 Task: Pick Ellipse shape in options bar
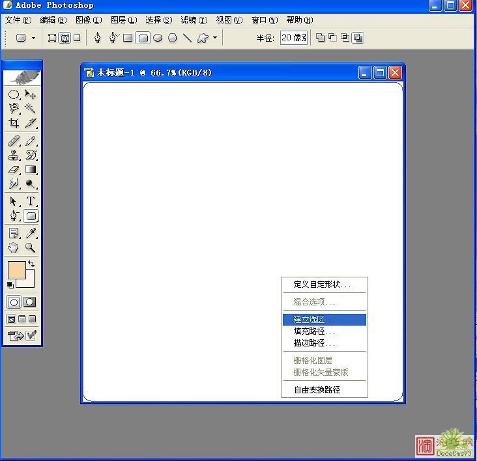158,38
